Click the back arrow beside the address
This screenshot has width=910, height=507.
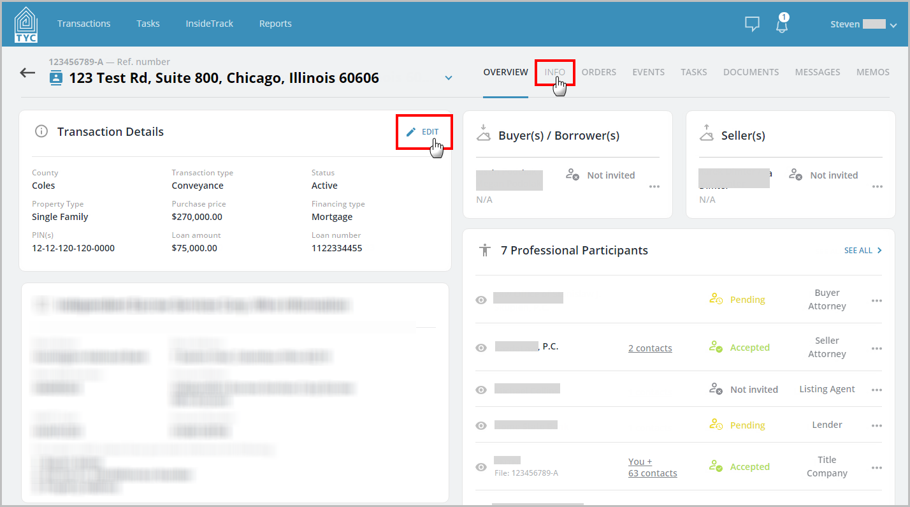point(27,72)
